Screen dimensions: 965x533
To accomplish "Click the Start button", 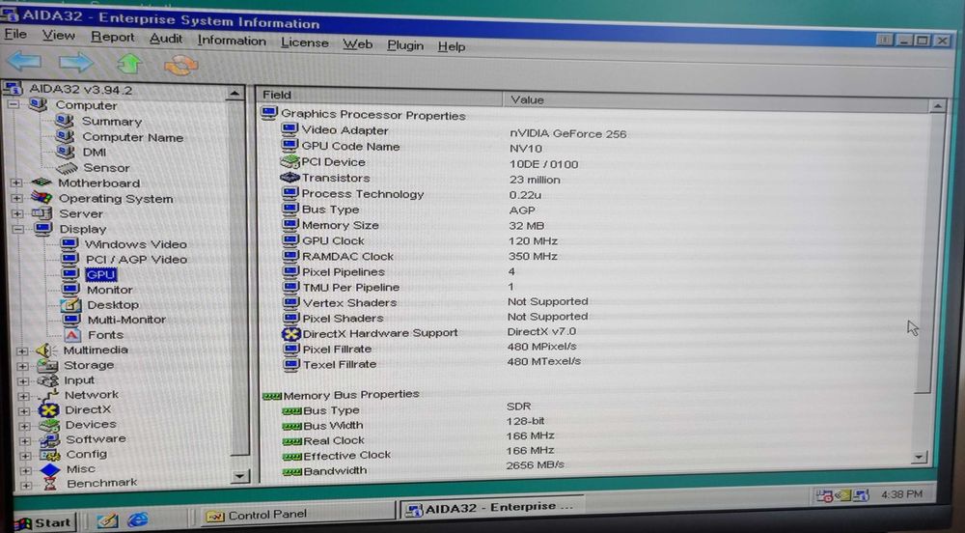I will (43, 523).
